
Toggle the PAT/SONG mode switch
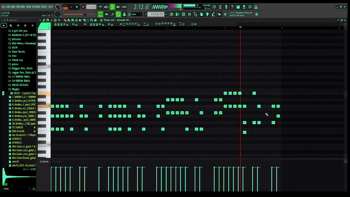(65, 7)
